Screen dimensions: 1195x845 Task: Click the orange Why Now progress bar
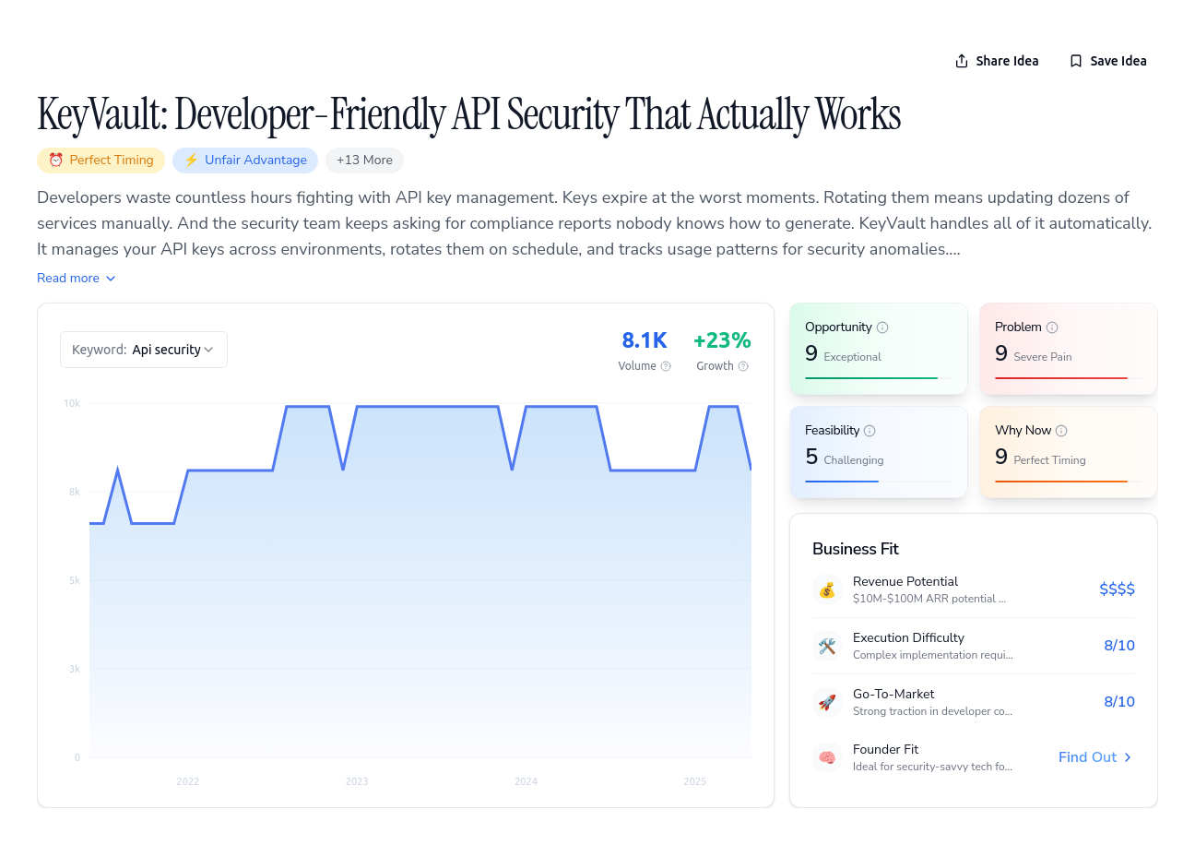coord(1061,482)
